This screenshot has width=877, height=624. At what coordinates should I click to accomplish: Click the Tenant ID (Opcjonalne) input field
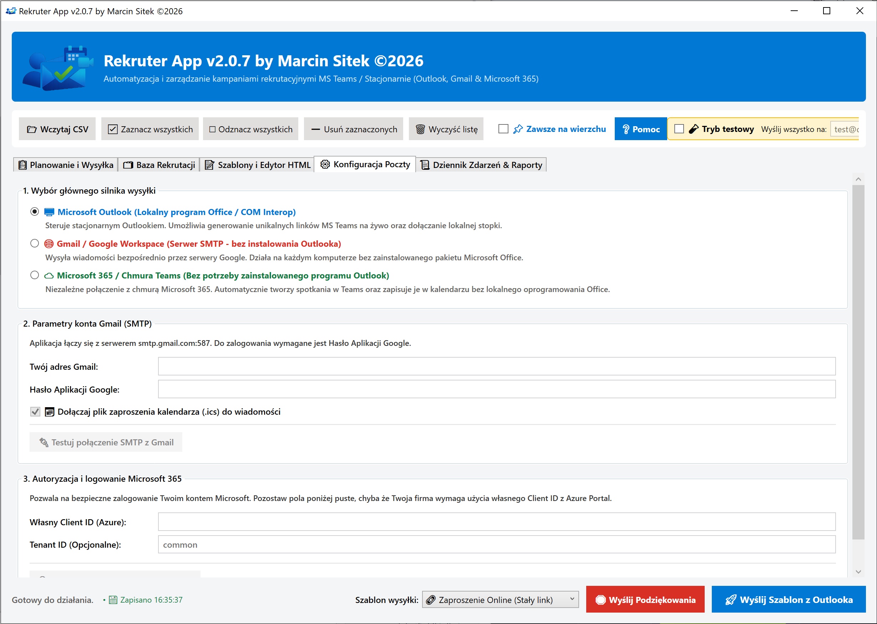click(497, 544)
